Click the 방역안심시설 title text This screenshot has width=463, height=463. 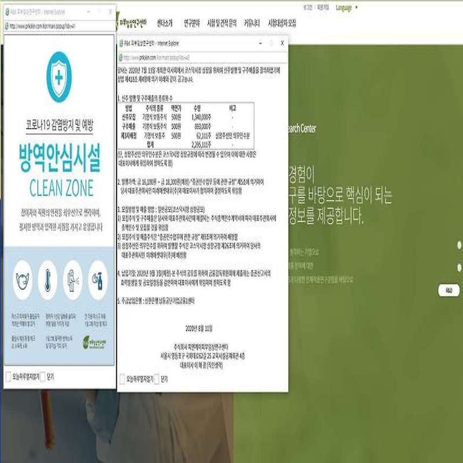click(60, 157)
